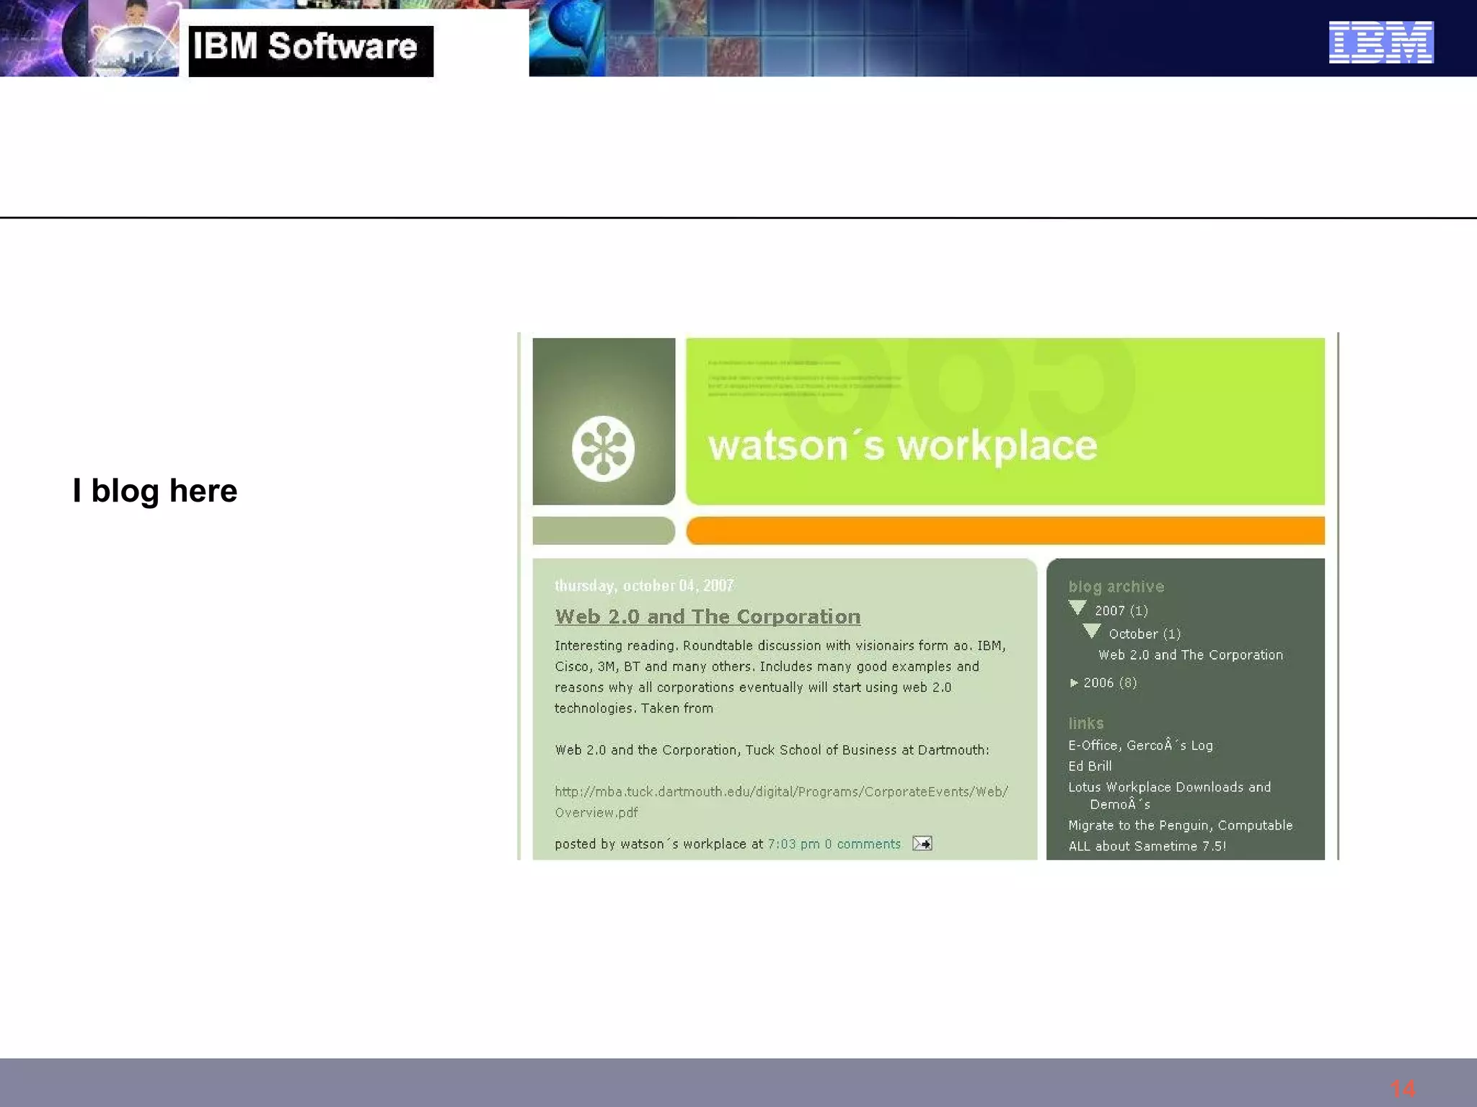
Task: Open the 0 comments link
Action: point(863,844)
